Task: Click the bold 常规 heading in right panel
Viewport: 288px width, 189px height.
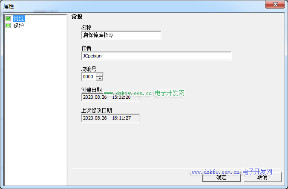Action: [x=77, y=17]
